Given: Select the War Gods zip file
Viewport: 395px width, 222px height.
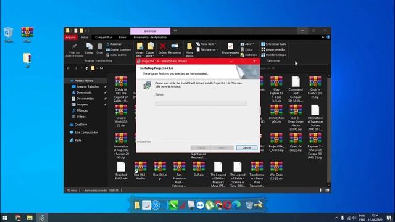Looking at the screenshot, I should 276,171.
